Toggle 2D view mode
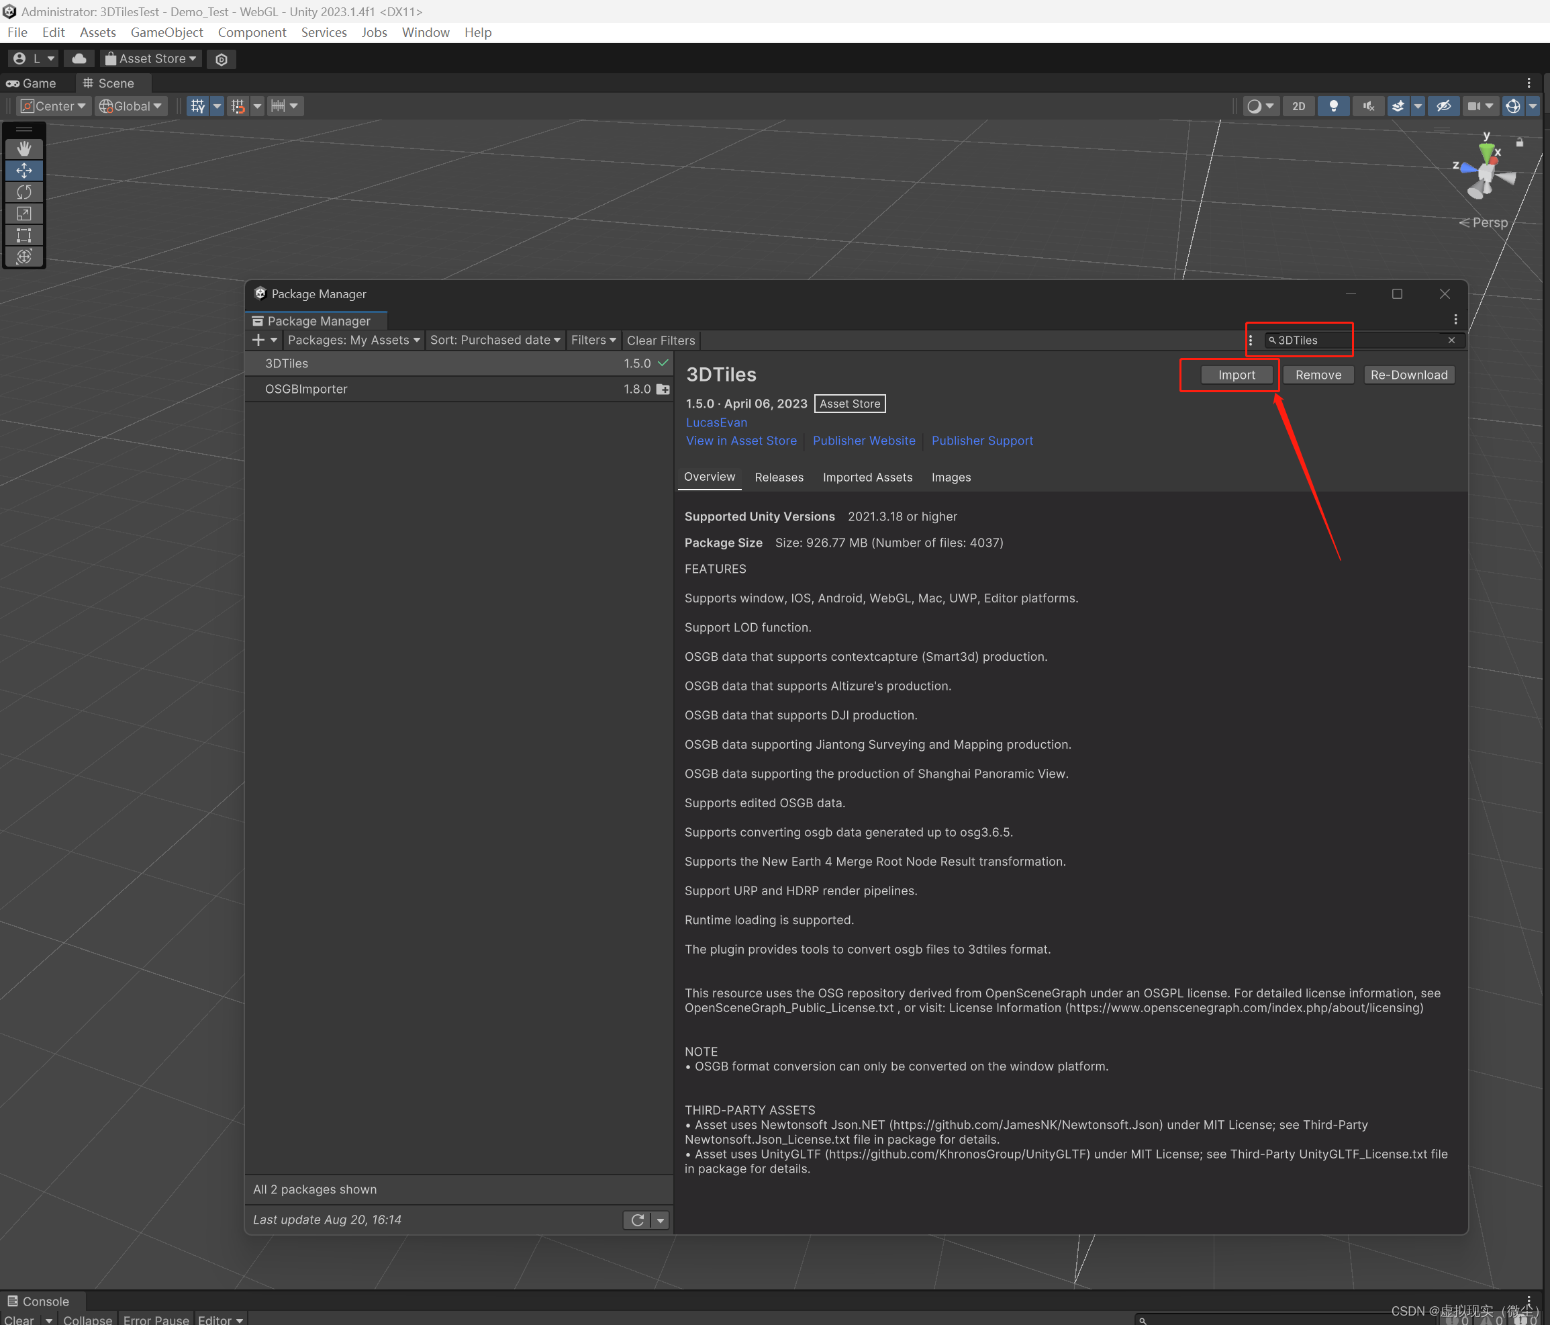1550x1325 pixels. click(1299, 105)
